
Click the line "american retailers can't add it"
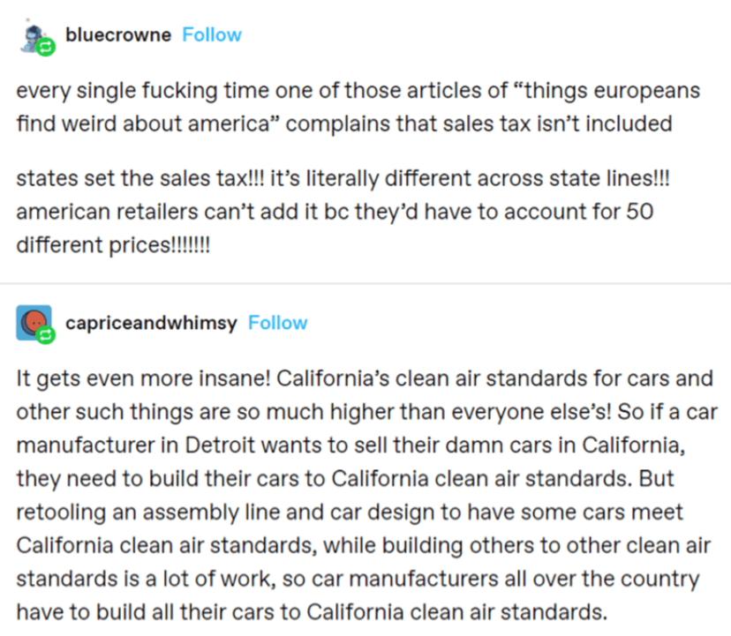[335, 212]
